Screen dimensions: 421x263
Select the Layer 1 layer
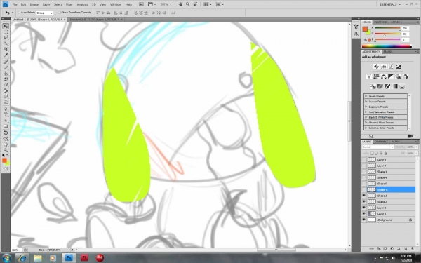point(389,214)
